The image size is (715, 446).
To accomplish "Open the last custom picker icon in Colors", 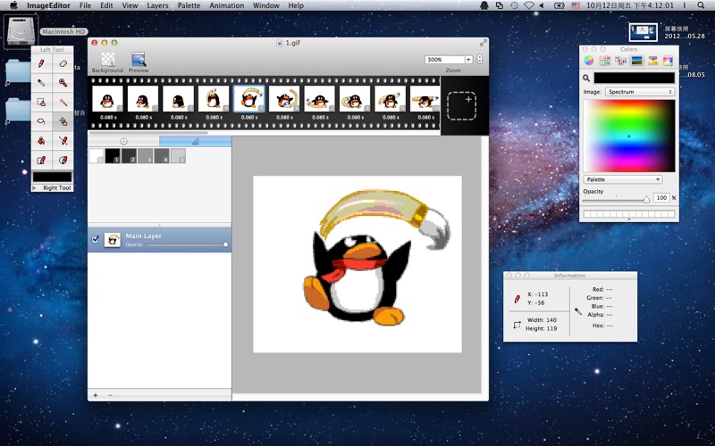I will 668,61.
